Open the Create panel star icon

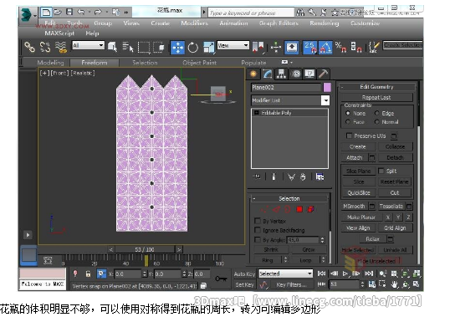[x=253, y=74]
